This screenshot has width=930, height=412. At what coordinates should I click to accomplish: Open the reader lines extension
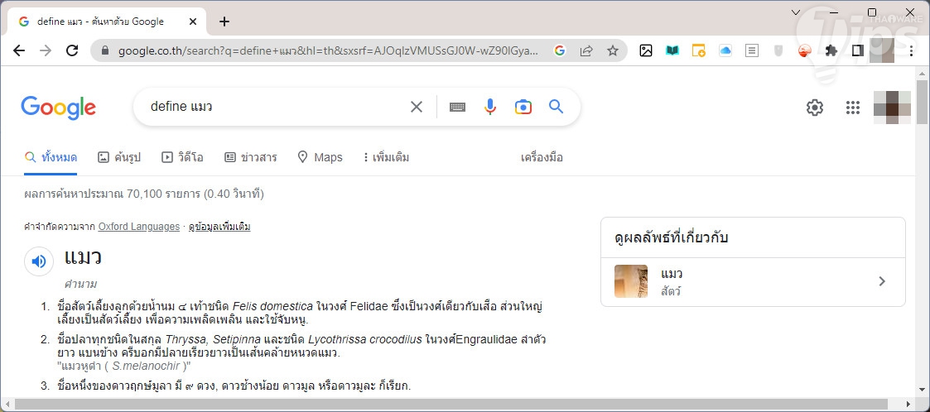click(x=752, y=51)
